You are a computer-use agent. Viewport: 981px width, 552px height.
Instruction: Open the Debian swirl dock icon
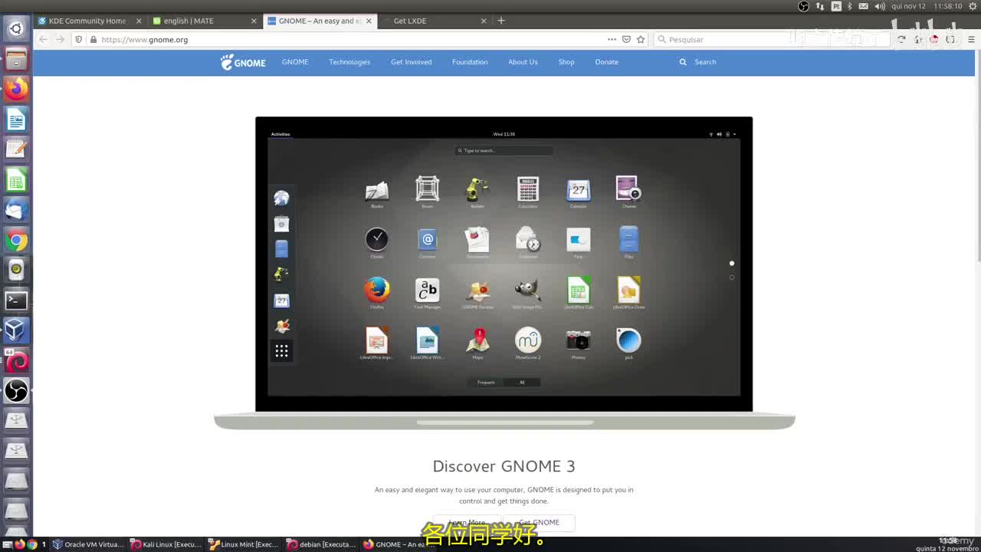(16, 360)
